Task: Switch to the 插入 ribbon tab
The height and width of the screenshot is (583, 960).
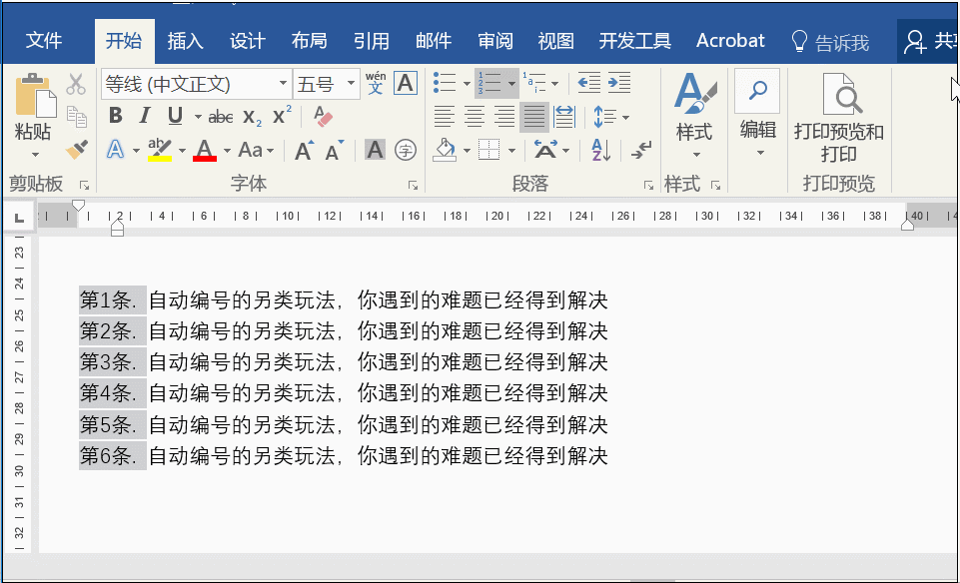Action: click(x=185, y=41)
